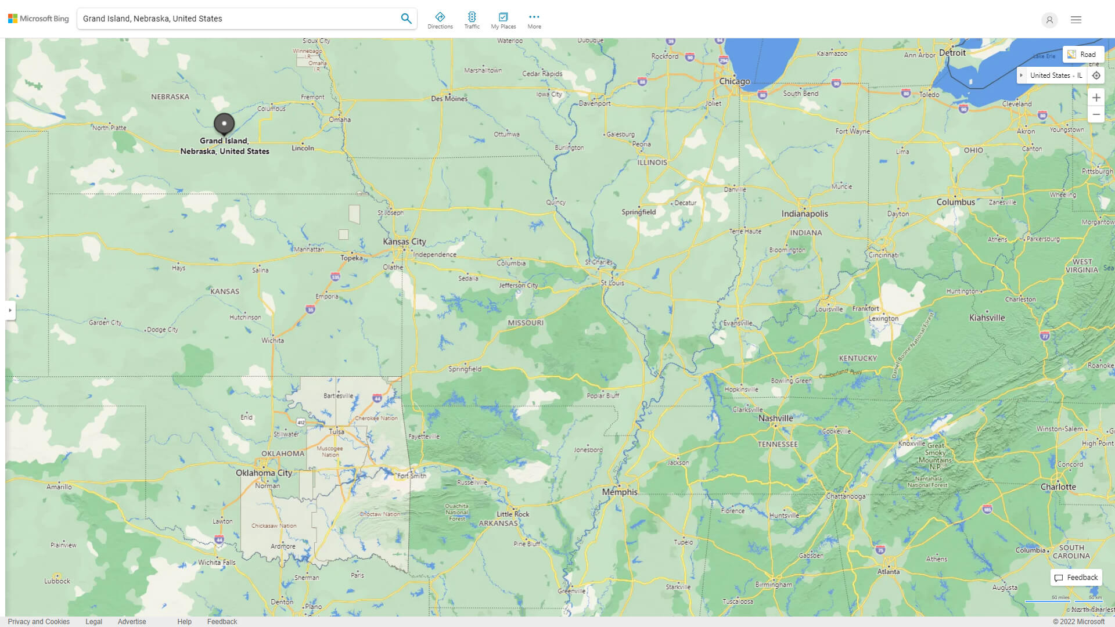1115x627 pixels.
Task: Click the Feedback button
Action: point(1076,578)
